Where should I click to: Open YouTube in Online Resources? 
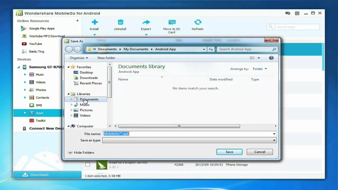pyautogui.click(x=35, y=44)
